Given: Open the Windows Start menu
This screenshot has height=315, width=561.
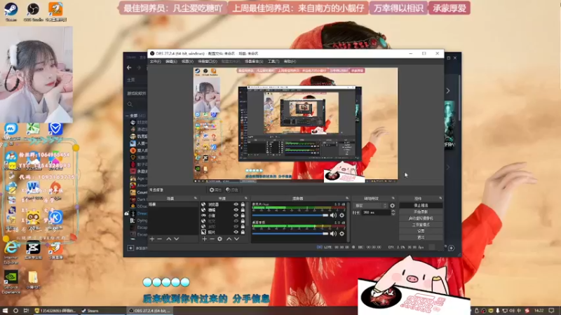Looking at the screenshot, I should (x=5, y=311).
